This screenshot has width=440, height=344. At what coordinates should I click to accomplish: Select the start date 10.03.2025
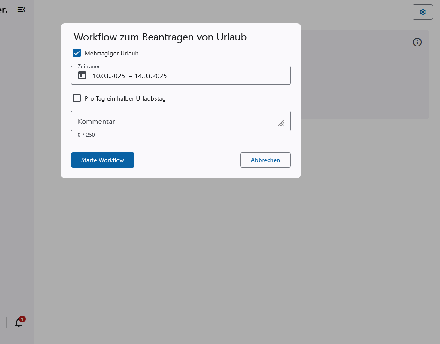pos(109,76)
